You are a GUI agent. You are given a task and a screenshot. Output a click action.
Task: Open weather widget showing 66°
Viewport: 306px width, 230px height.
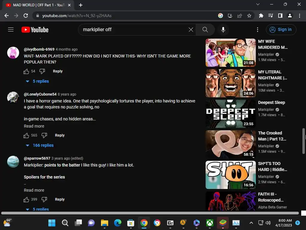tap(7, 223)
